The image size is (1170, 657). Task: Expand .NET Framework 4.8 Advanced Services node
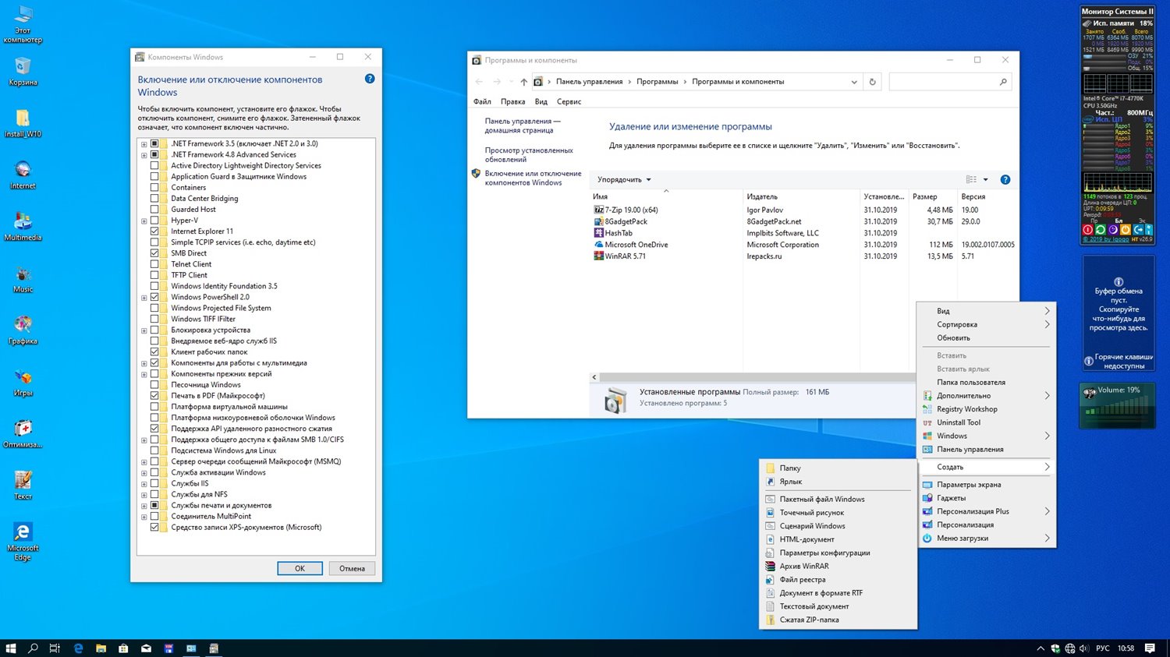pos(144,155)
